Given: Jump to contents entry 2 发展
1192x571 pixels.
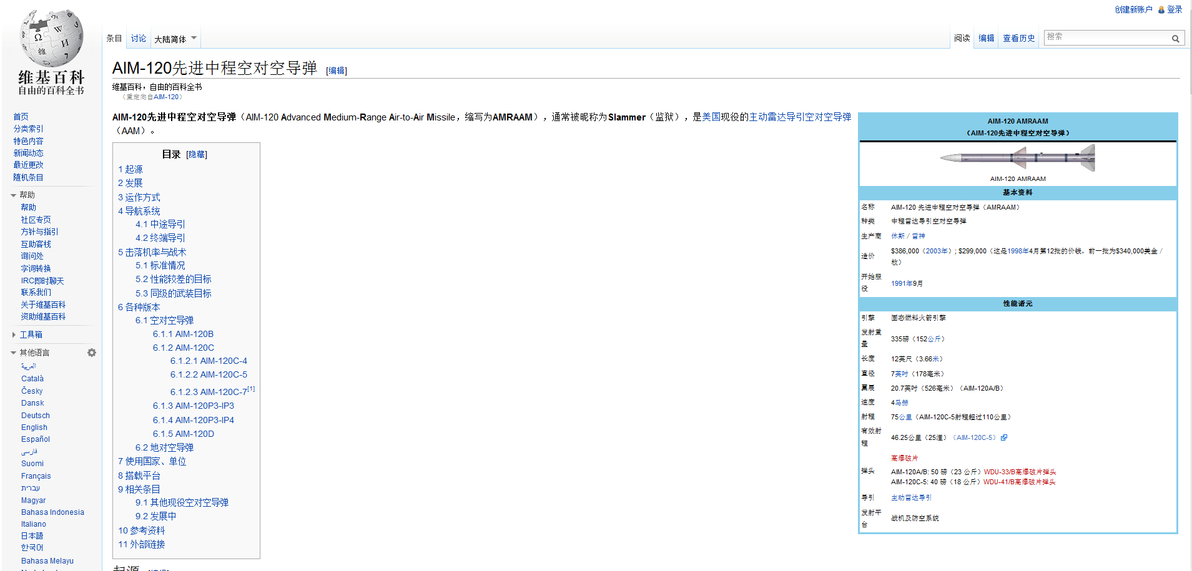Looking at the screenshot, I should point(131,183).
